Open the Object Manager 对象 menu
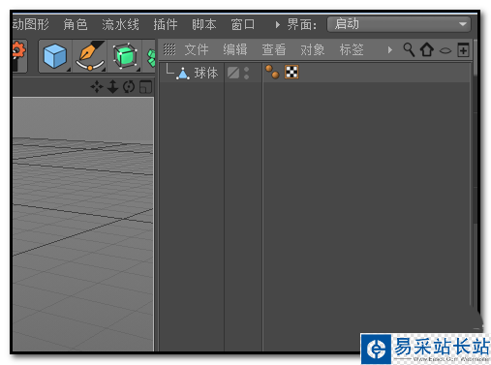The height and width of the screenshot is (365, 491). coord(313,49)
